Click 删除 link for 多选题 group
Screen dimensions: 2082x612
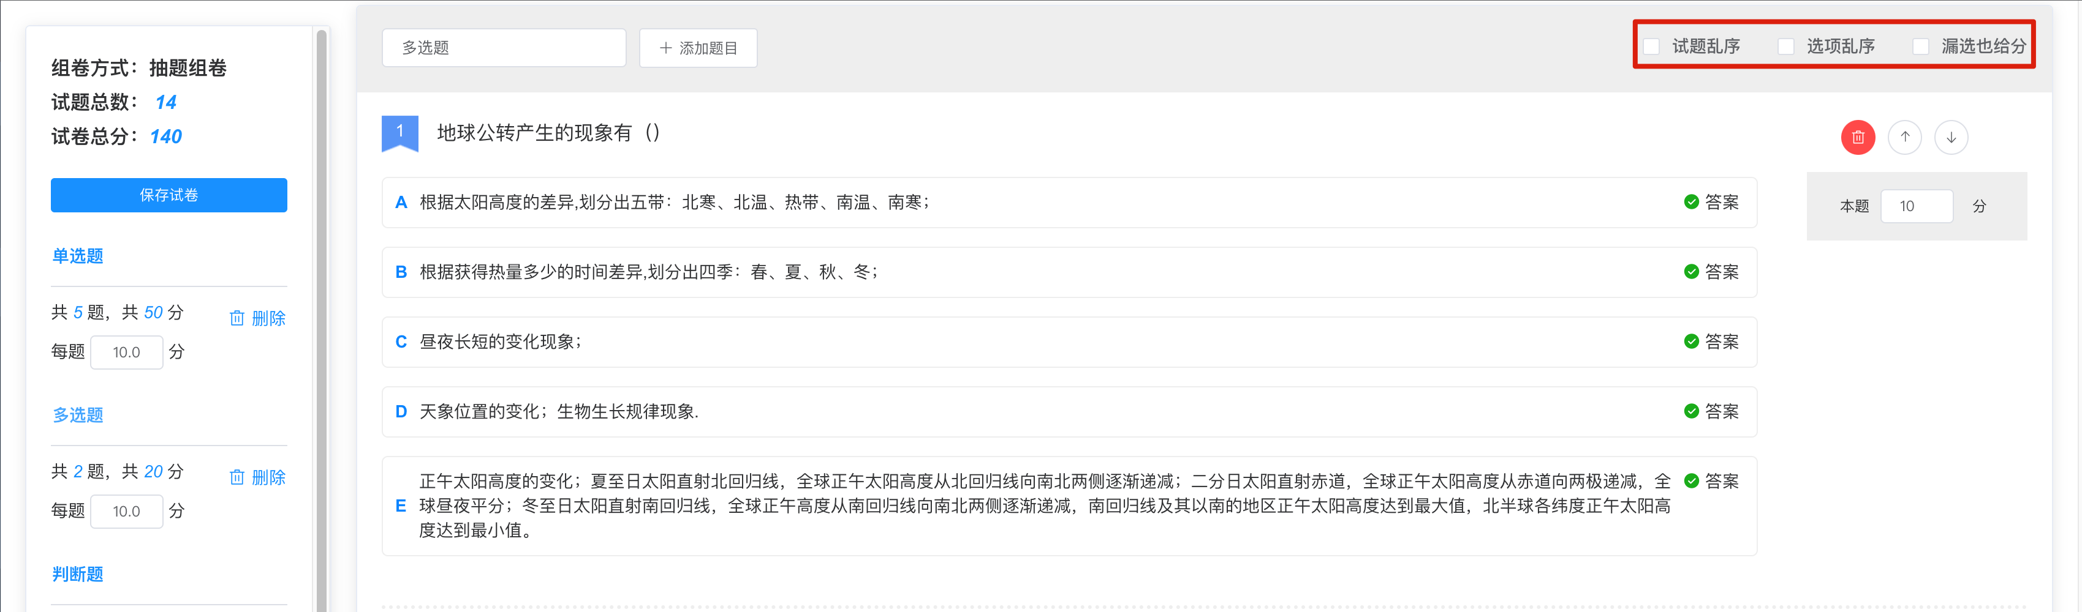[268, 477]
